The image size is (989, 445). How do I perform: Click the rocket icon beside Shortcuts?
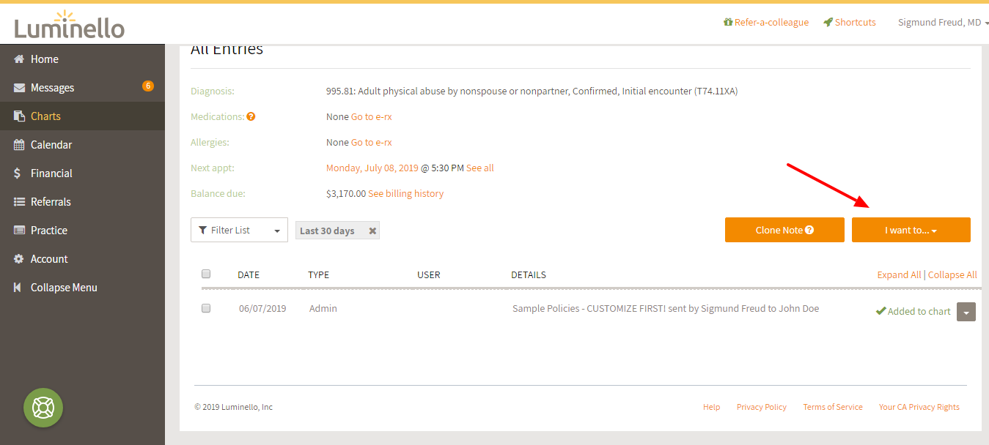click(828, 23)
